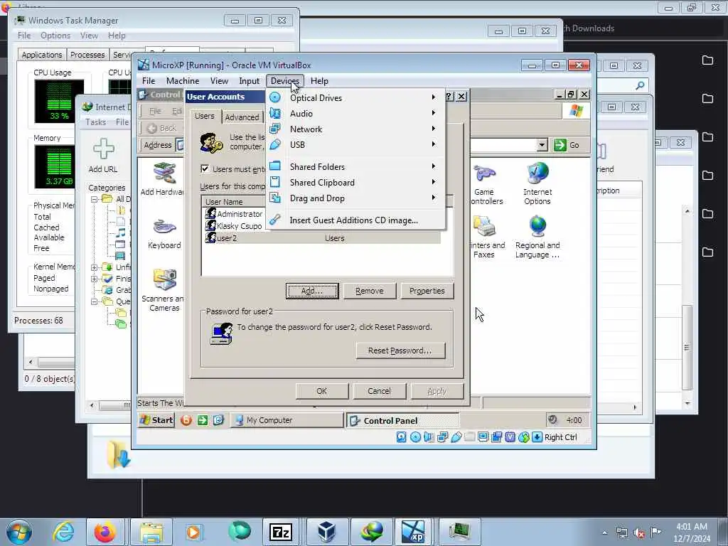This screenshot has width=728, height=546.
Task: Click network indicator in VirtualBox status bar
Action: click(442, 437)
